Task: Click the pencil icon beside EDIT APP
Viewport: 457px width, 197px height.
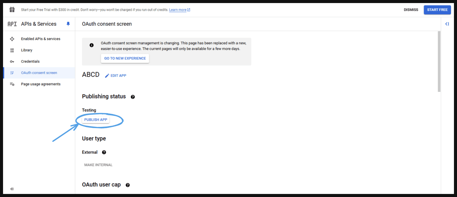Action: point(107,76)
